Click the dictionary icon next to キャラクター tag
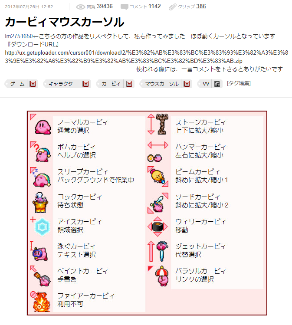 click(x=85, y=84)
